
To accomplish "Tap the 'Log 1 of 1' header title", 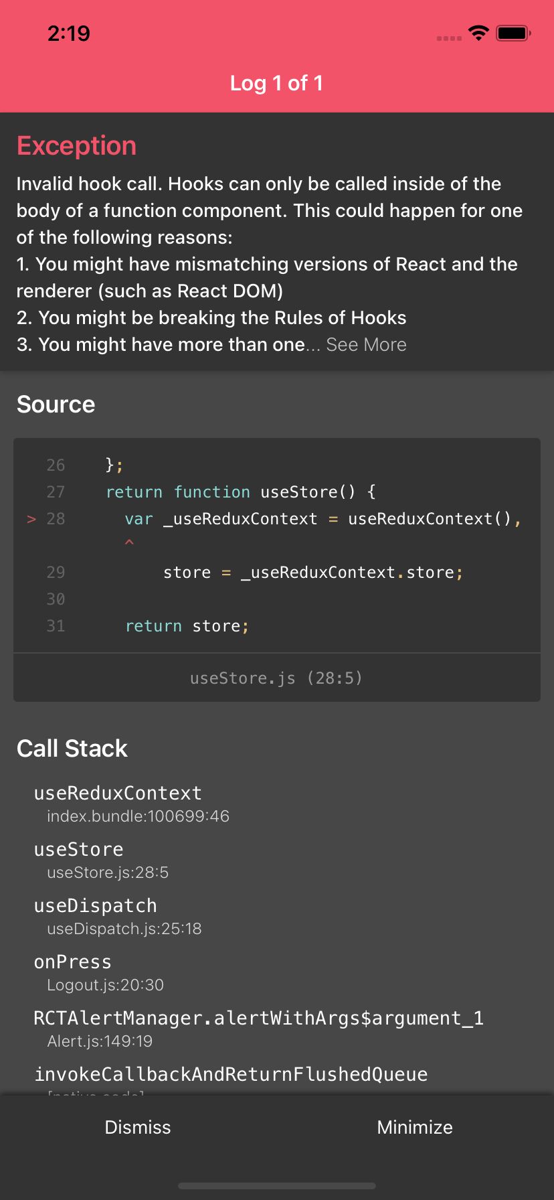I will click(x=276, y=83).
